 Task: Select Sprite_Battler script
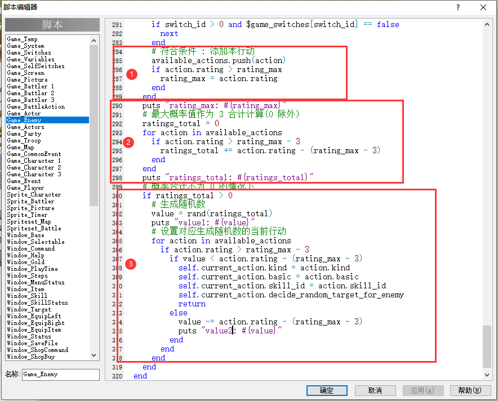(x=30, y=201)
